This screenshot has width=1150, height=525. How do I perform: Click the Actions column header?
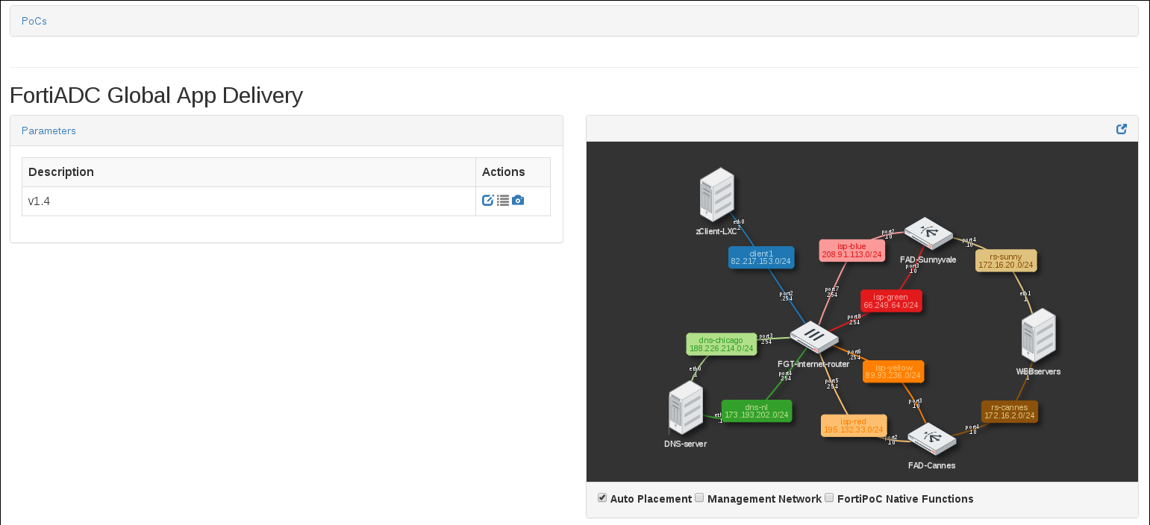pos(513,172)
